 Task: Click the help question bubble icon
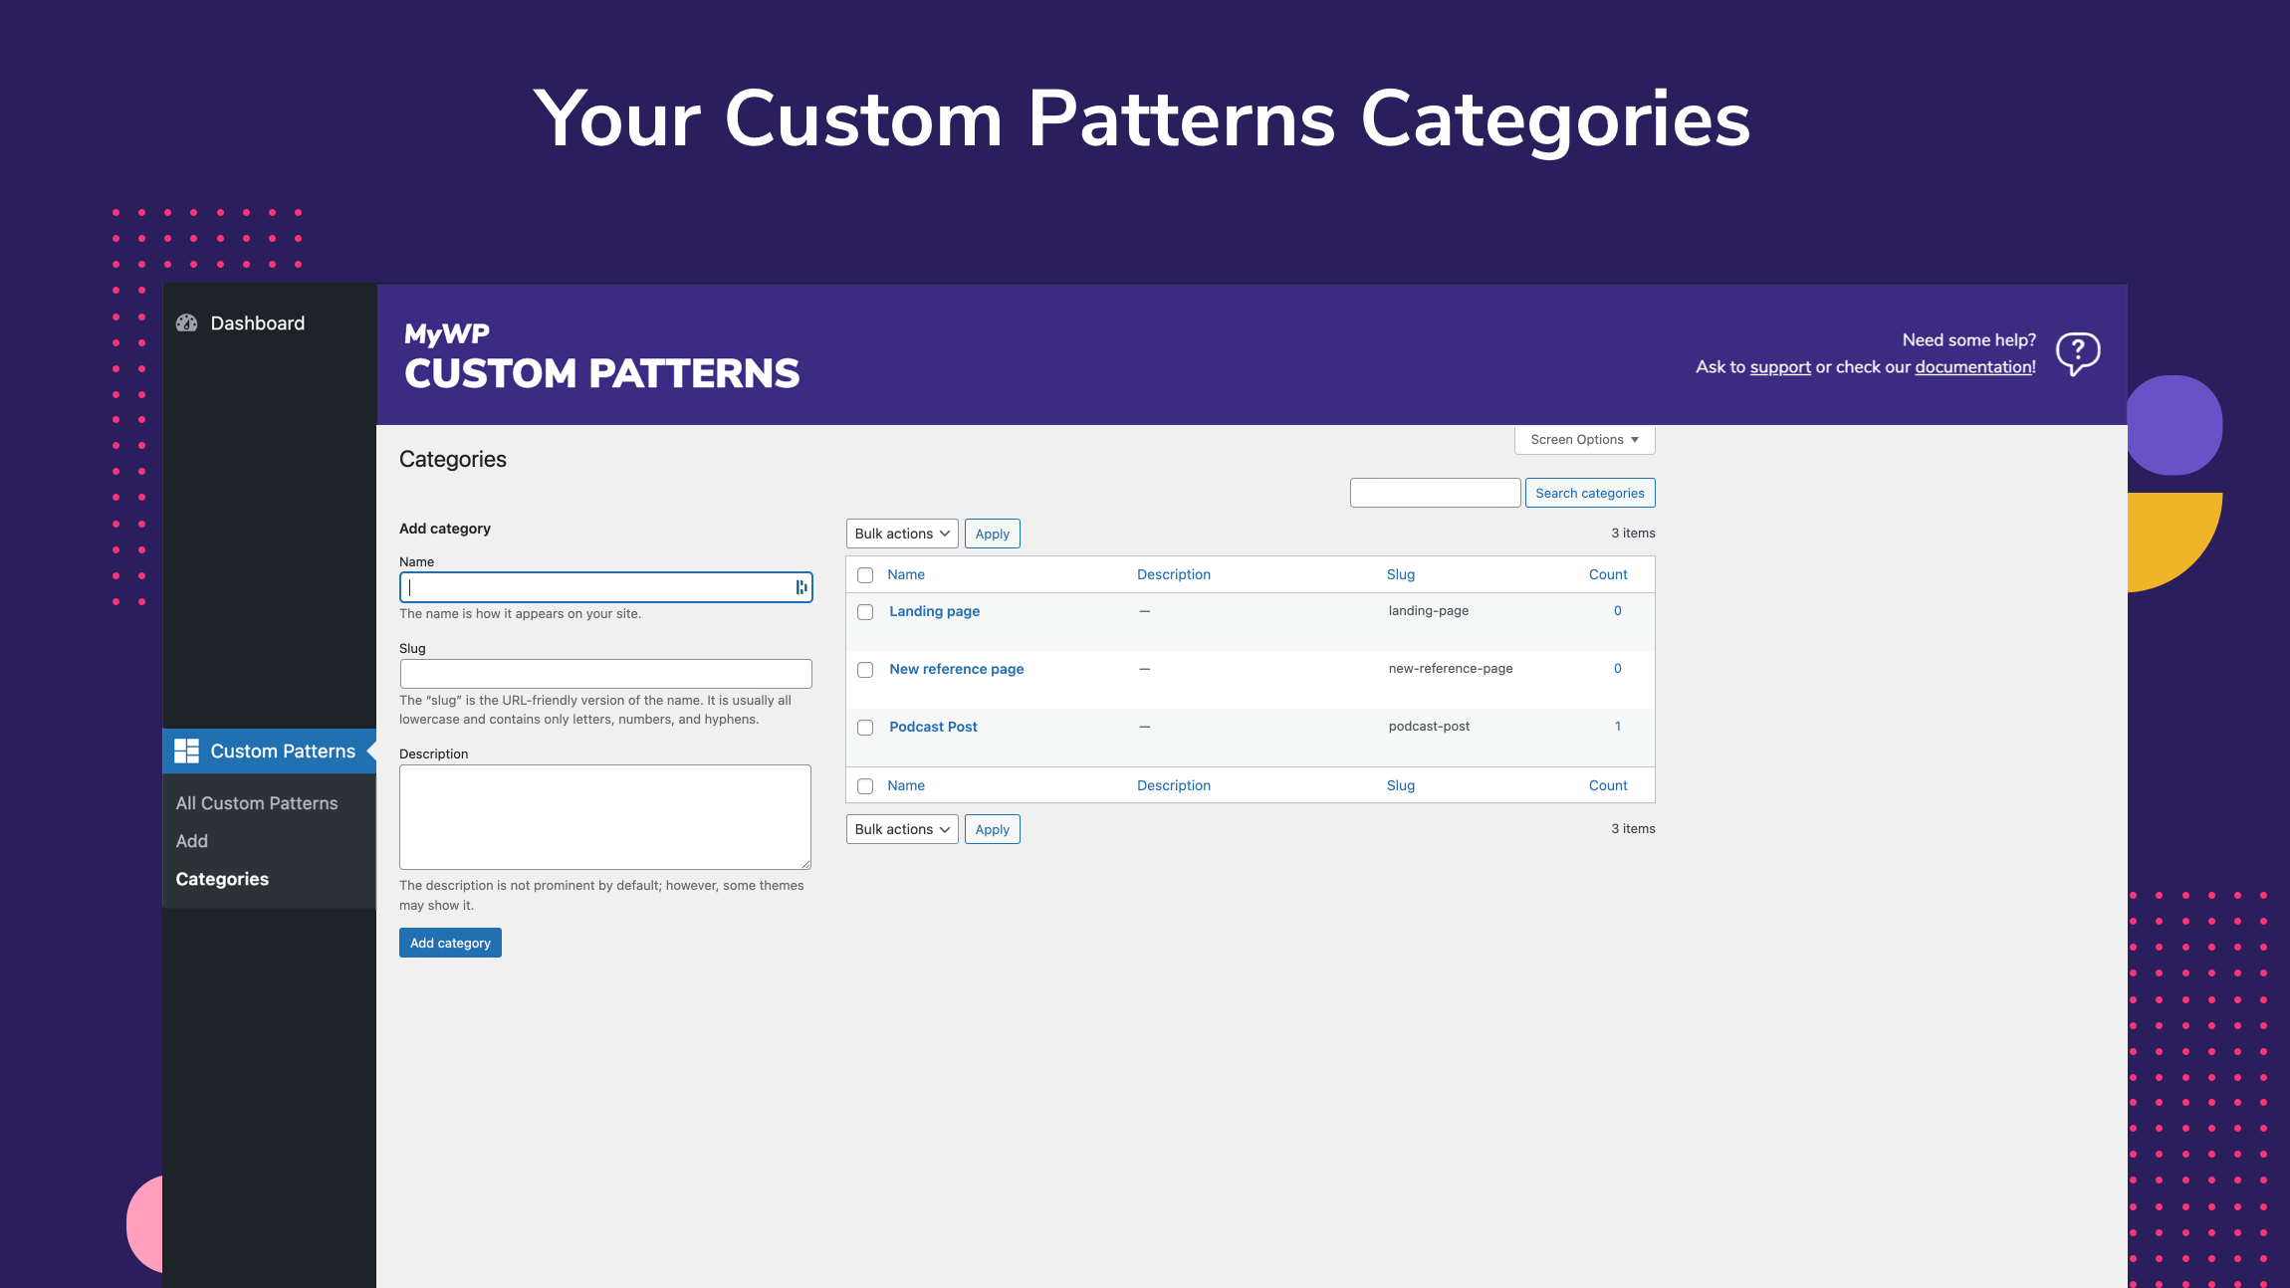[x=2078, y=353]
